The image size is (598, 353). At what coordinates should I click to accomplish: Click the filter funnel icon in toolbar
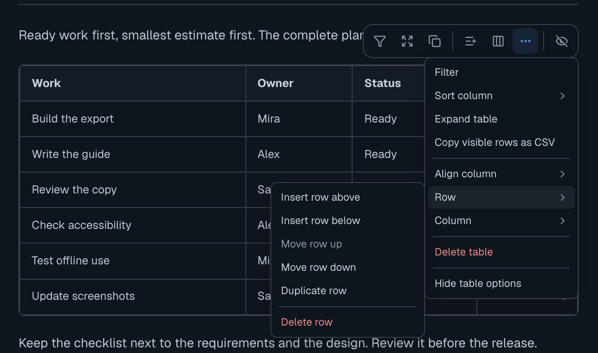(380, 41)
